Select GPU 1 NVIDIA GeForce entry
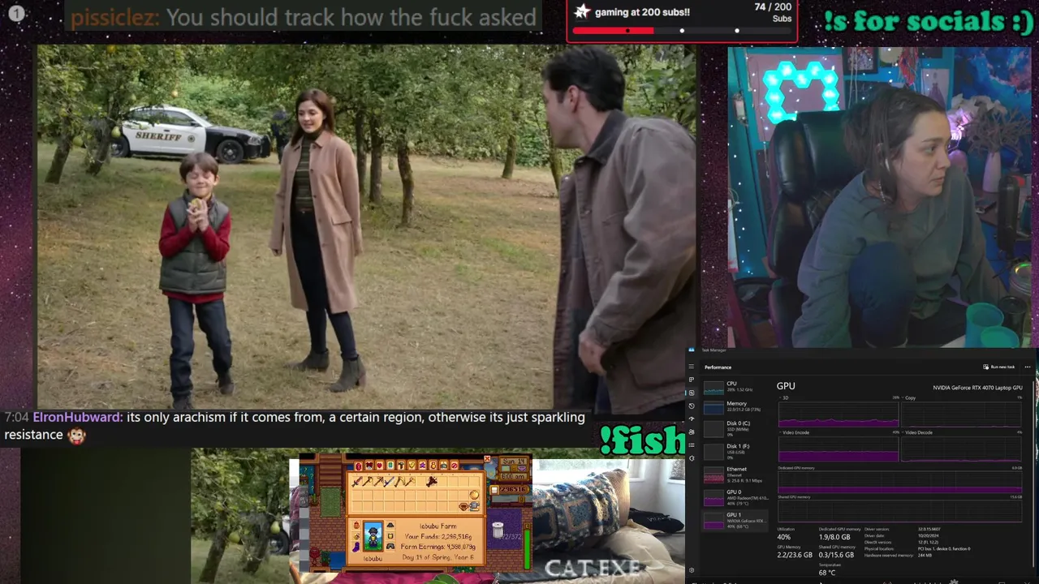 (735, 520)
